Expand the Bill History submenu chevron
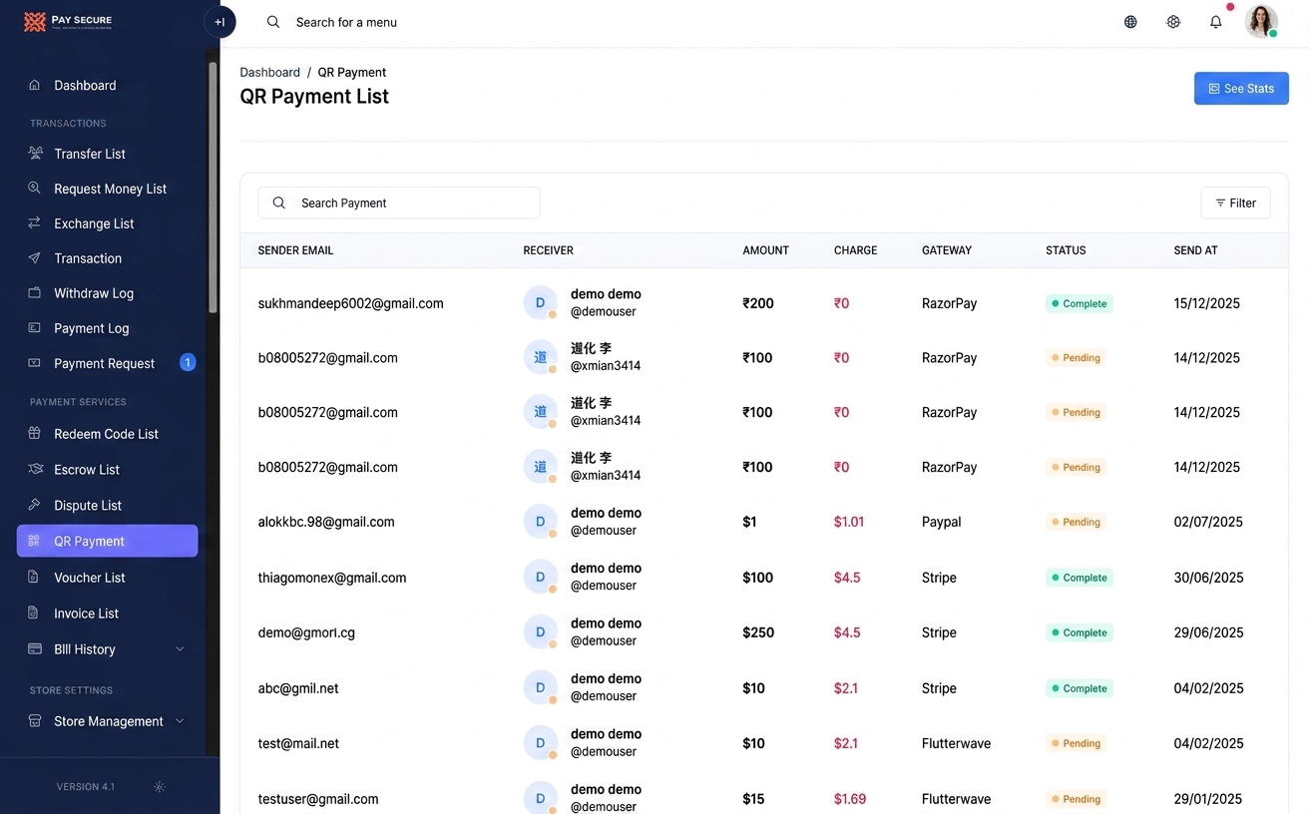The image size is (1309, 814). coord(180,649)
